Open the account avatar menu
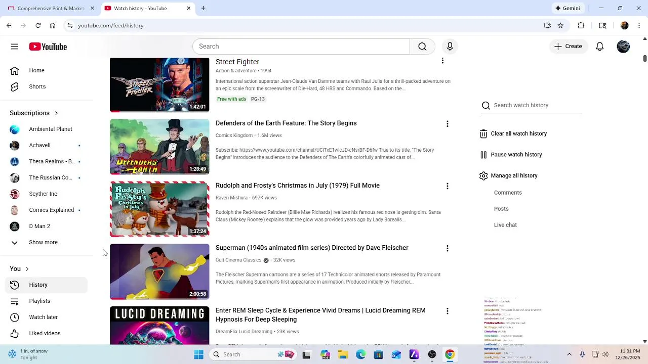 (x=623, y=47)
